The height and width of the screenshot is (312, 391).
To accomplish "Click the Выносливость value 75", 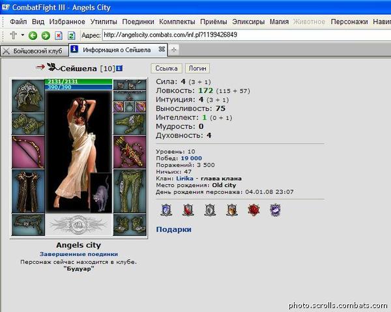I will tap(220, 108).
